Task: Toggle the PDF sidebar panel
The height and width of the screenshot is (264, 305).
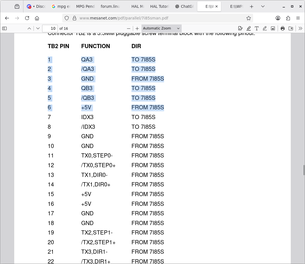Action: (4, 28)
